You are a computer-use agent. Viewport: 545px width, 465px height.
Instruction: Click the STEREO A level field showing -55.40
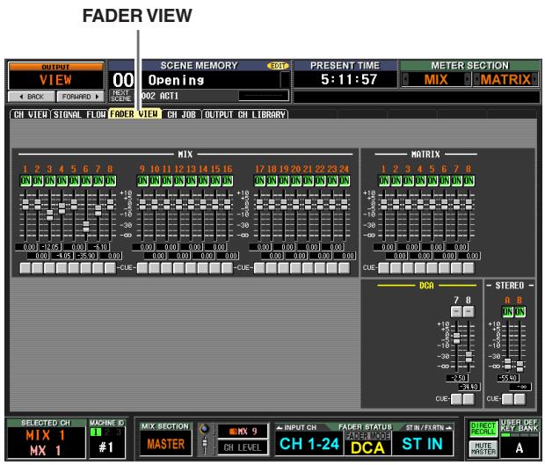click(508, 378)
